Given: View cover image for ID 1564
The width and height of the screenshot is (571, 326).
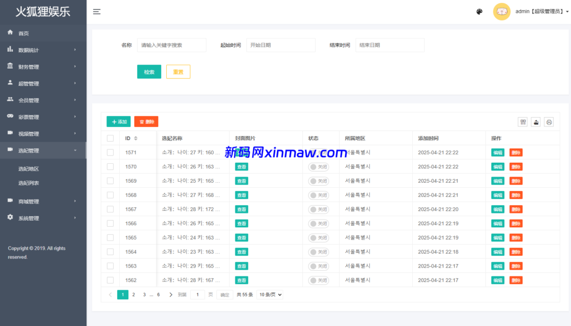Looking at the screenshot, I should tap(241, 252).
